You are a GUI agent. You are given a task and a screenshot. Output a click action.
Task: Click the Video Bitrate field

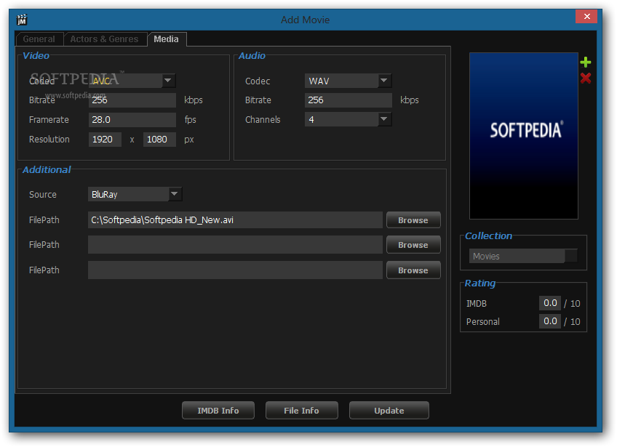[x=132, y=100]
